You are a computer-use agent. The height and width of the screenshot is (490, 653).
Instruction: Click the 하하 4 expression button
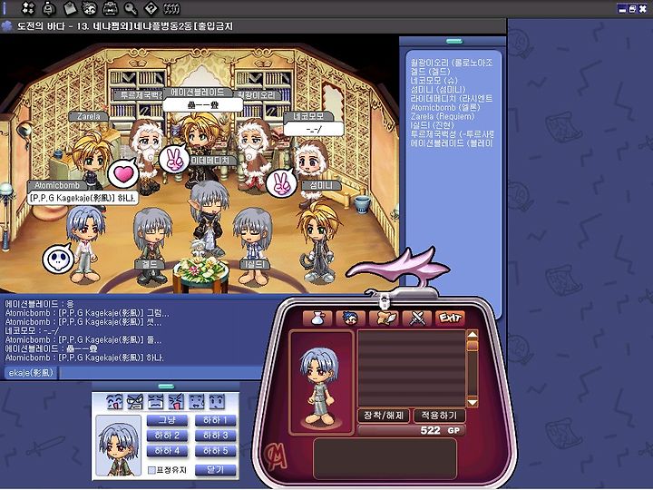pyautogui.click(x=167, y=451)
